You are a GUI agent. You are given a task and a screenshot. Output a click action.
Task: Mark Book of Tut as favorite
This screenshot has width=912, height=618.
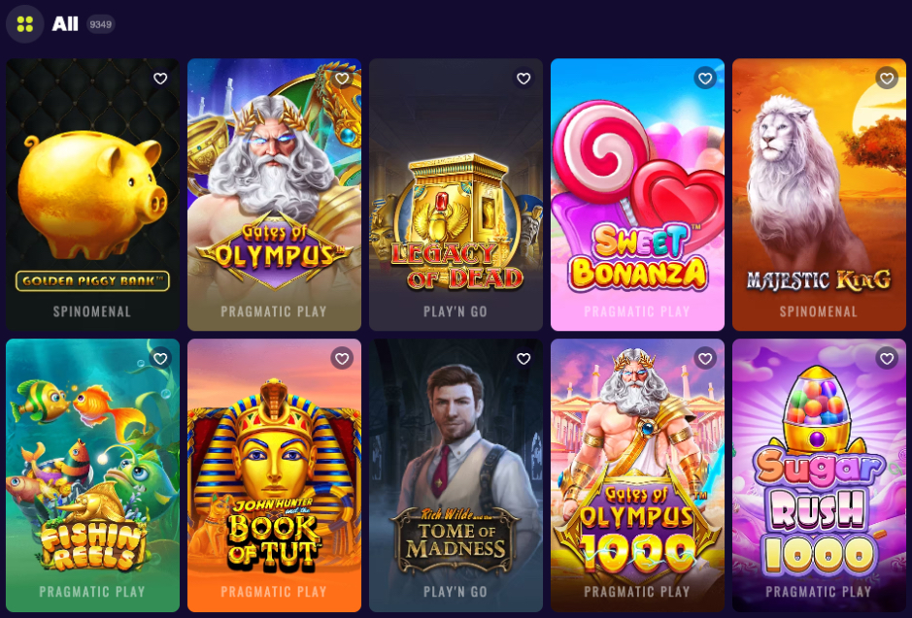[x=342, y=359]
